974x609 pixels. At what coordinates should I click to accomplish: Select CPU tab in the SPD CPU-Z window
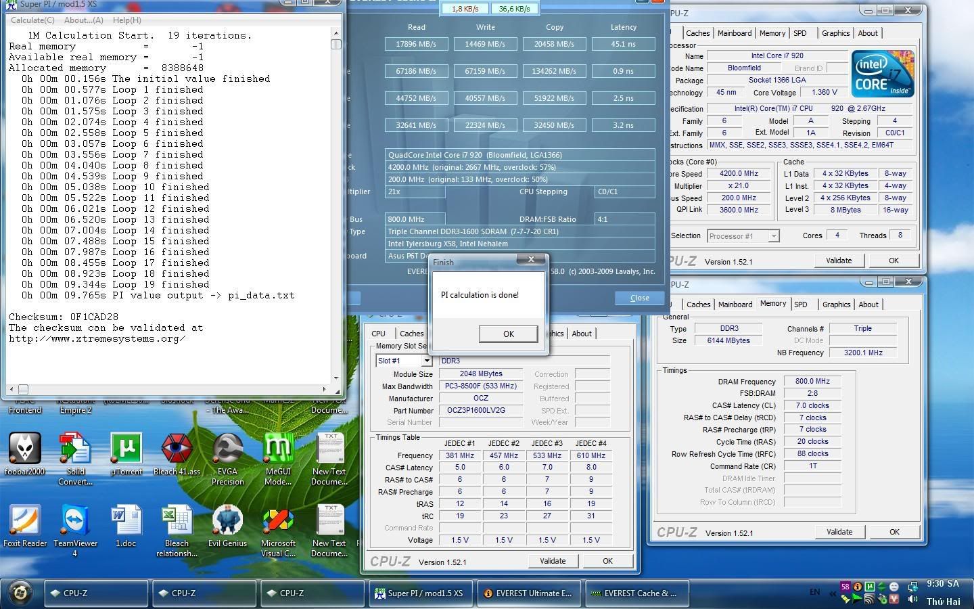click(379, 334)
